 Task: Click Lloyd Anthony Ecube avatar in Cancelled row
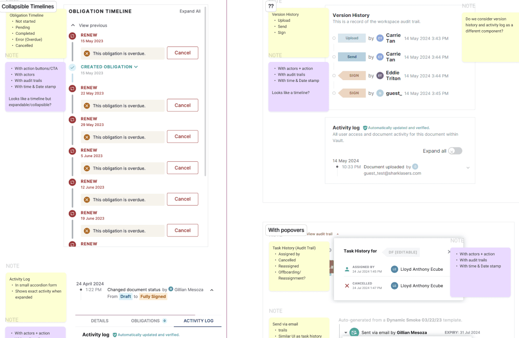click(x=394, y=285)
